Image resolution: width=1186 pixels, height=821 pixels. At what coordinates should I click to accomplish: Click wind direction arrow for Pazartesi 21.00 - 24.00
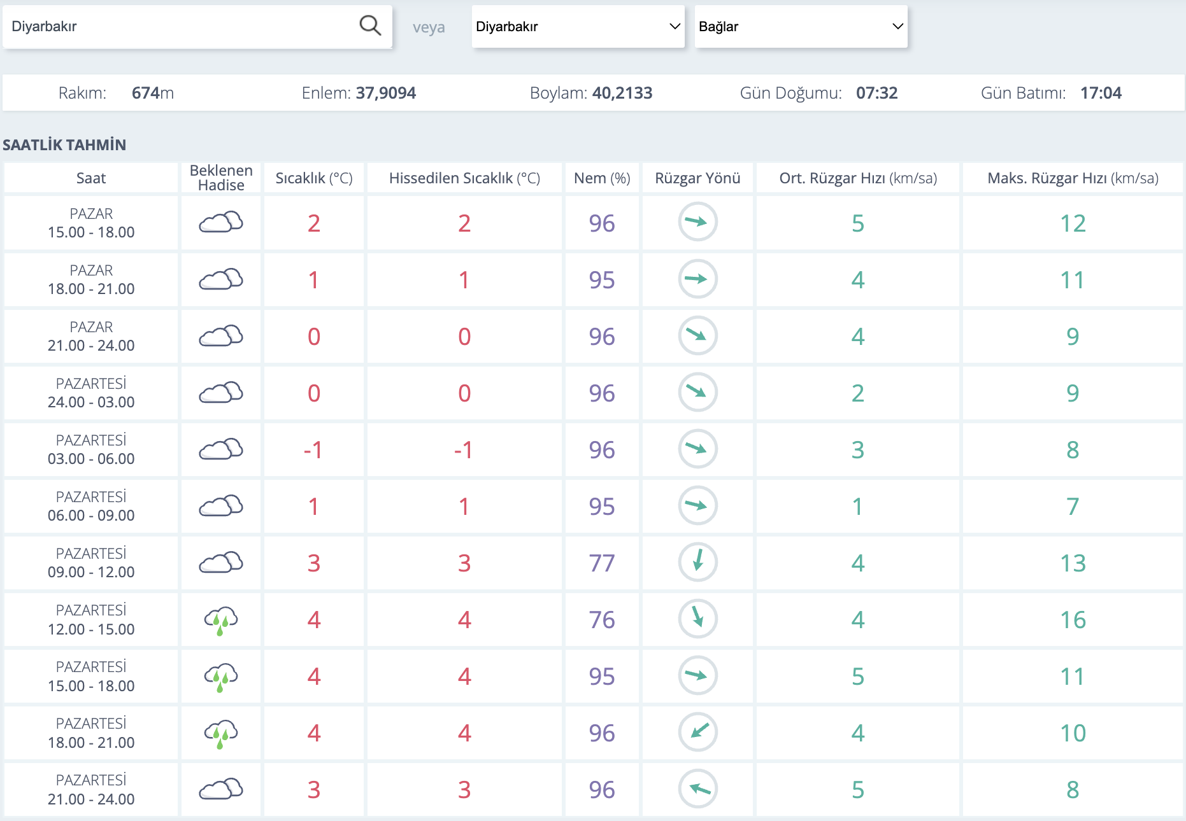pos(697,789)
